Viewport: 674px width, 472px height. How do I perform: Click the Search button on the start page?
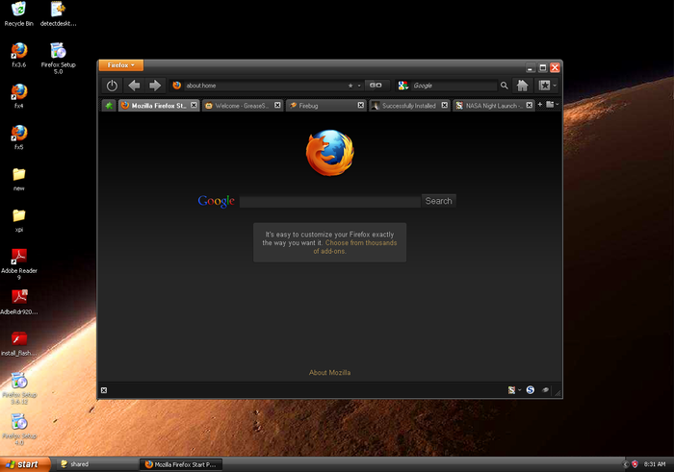438,201
